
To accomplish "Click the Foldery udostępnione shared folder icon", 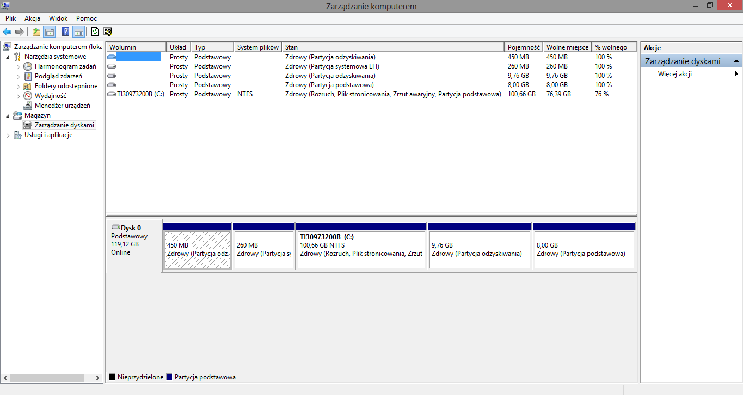I will point(28,86).
